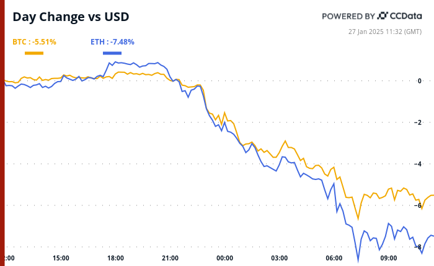Viewport: 434px width, 266px height.
Task: Select the 21:00 time axis label
Action: [170, 258]
